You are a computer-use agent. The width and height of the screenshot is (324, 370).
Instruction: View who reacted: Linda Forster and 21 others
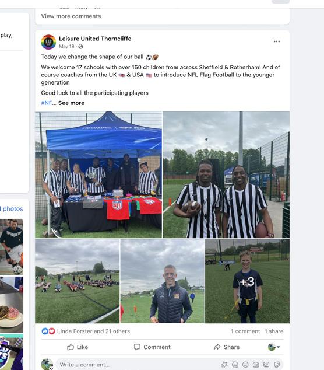(x=93, y=331)
